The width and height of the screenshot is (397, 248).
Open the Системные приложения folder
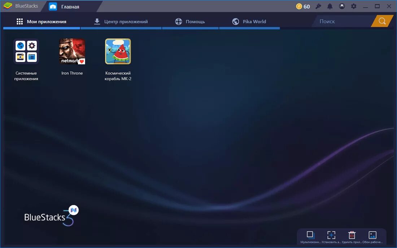coord(26,51)
